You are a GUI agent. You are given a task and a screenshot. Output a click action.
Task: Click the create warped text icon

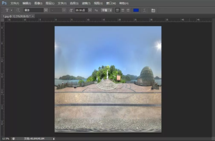[144, 10]
